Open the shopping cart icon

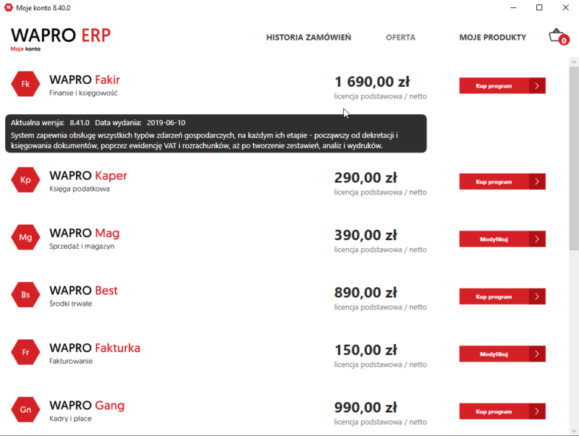pyautogui.click(x=556, y=35)
